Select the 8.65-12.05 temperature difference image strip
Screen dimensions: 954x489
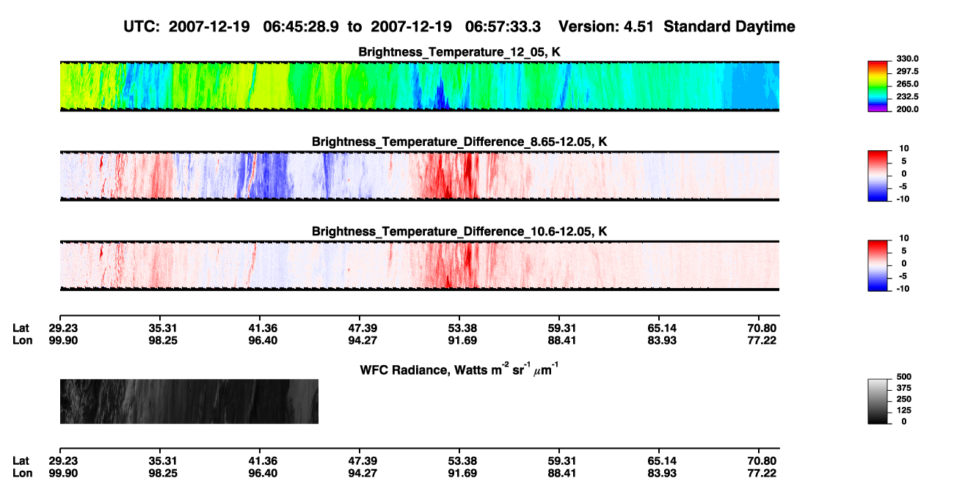tap(419, 176)
